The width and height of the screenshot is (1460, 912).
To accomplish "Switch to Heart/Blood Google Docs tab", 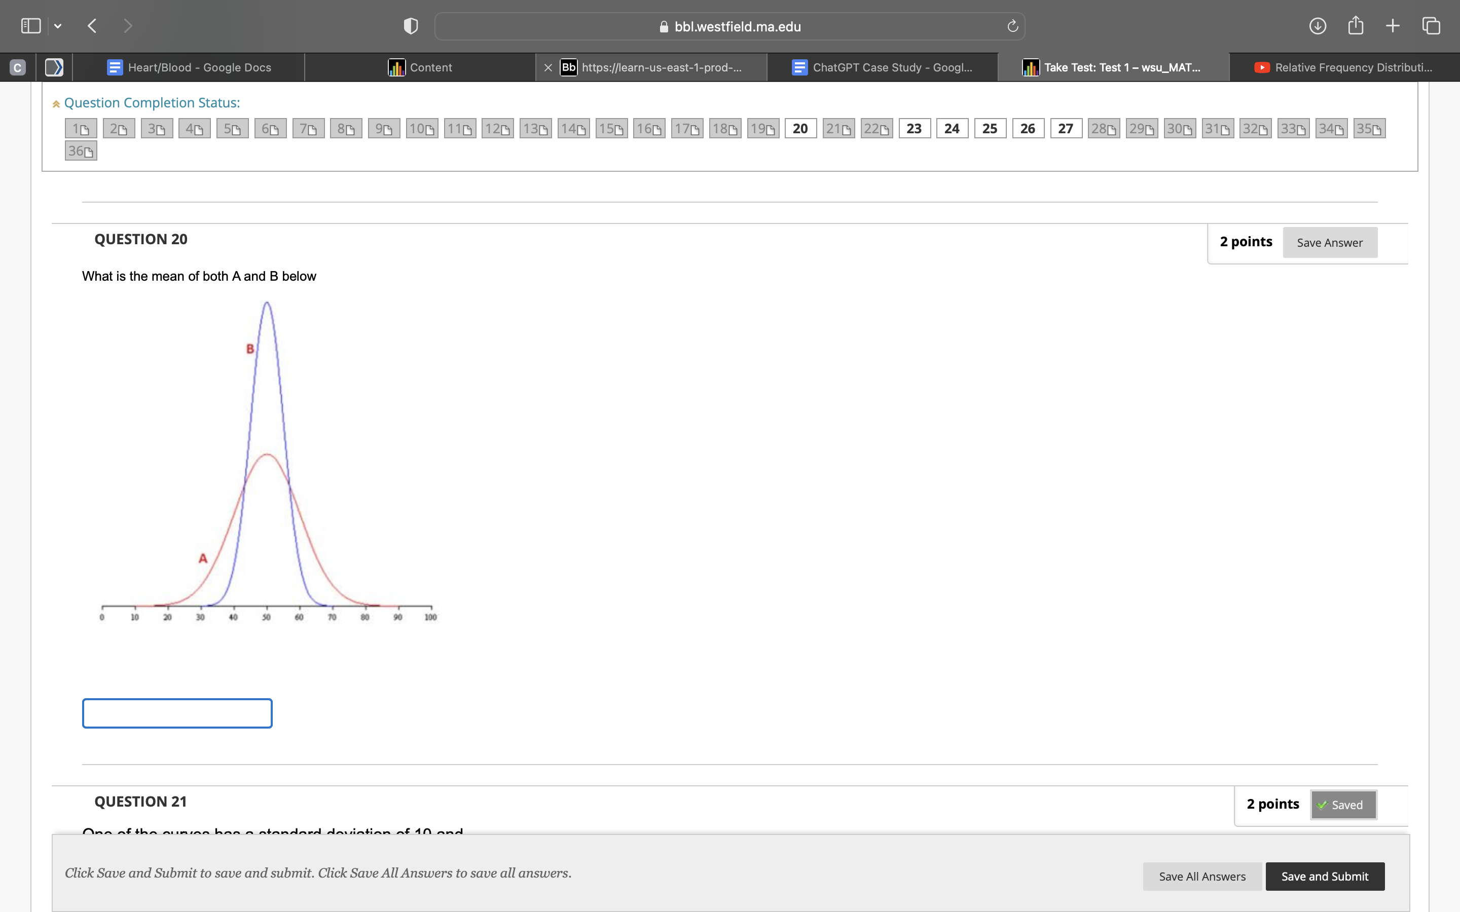I will pyautogui.click(x=189, y=67).
